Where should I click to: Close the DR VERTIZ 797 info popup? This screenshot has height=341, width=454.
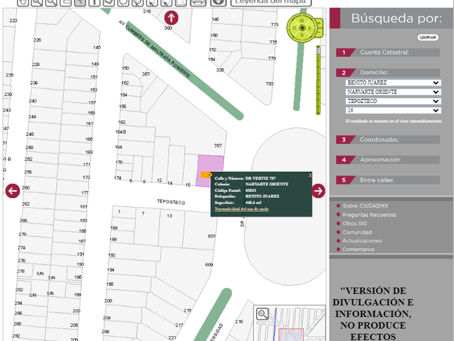[310, 175]
